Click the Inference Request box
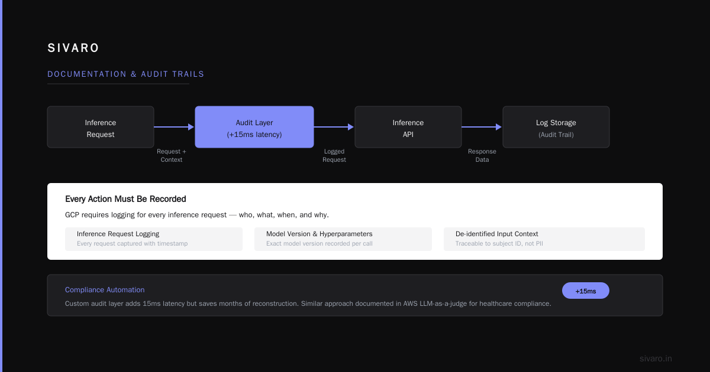This screenshot has width=710, height=372. click(101, 127)
